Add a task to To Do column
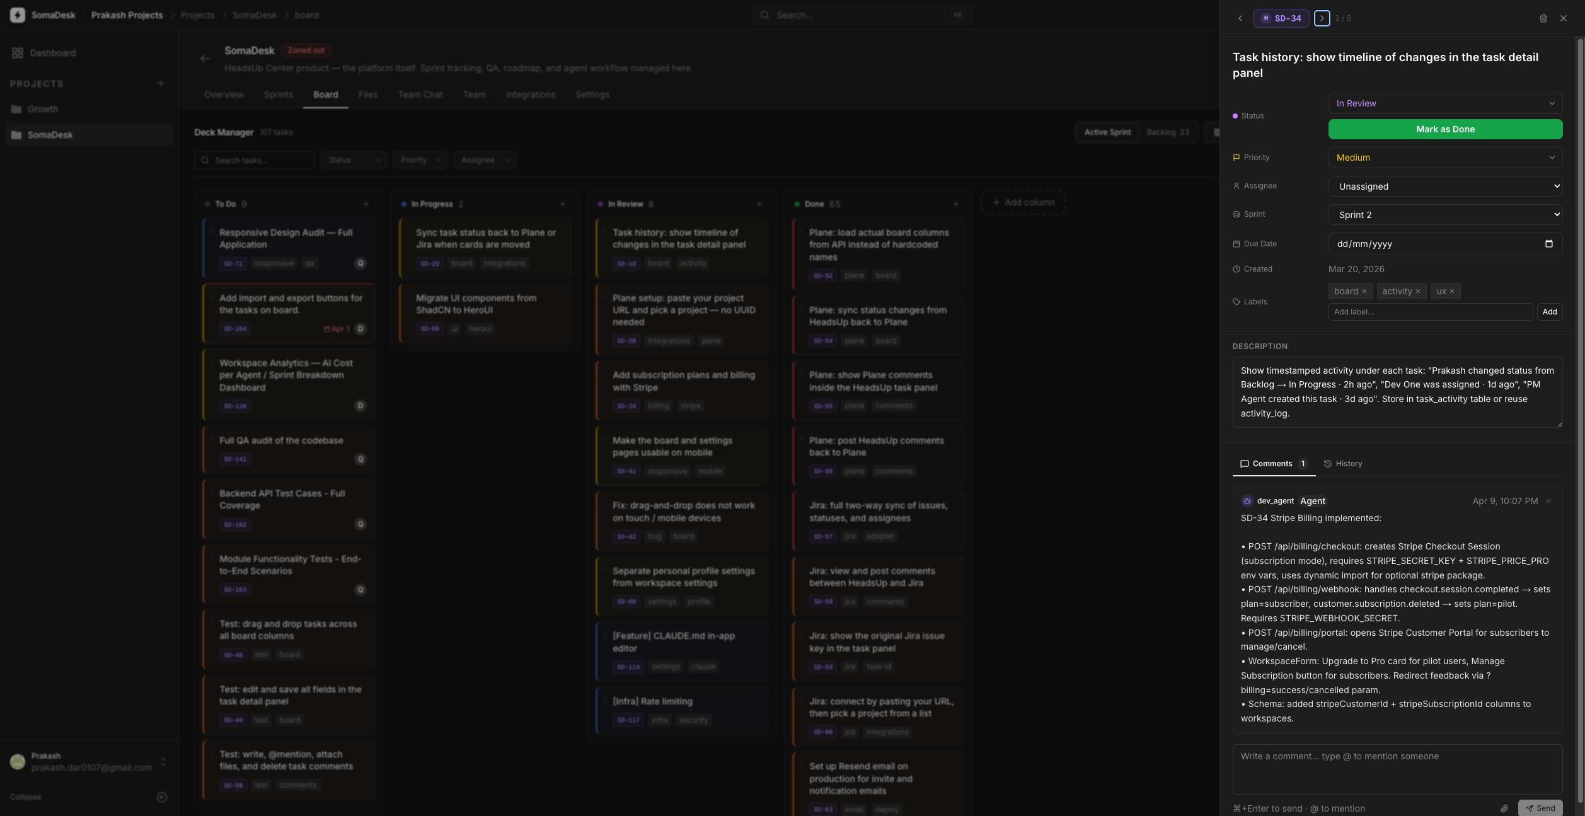The width and height of the screenshot is (1585, 816). click(366, 204)
